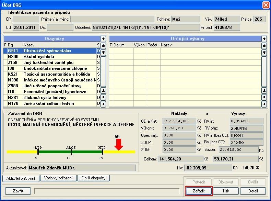Click the Určující výkony scrollbar thumb
The image size is (271, 201).
[264, 71]
